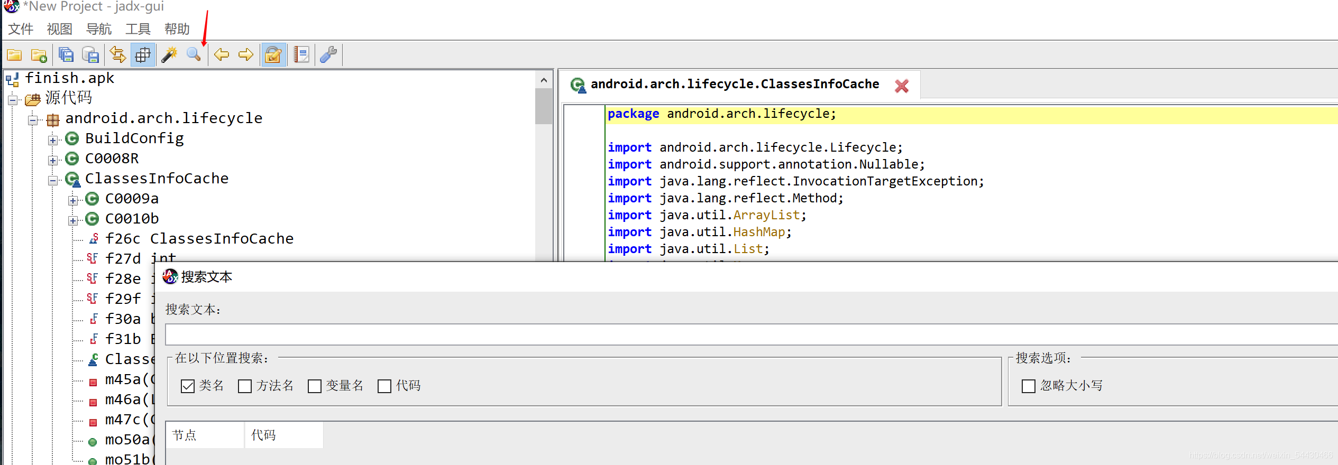Collapse the android.arch.lifecycle package node
The image size is (1338, 465).
tap(33, 120)
